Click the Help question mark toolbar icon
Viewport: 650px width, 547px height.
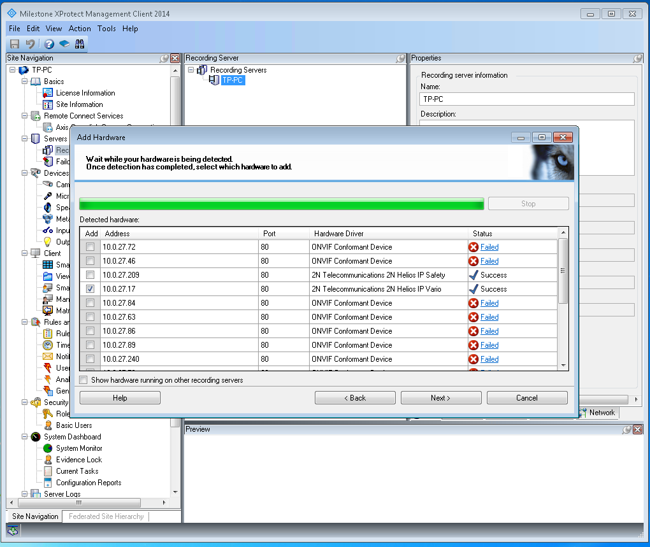tap(49, 44)
